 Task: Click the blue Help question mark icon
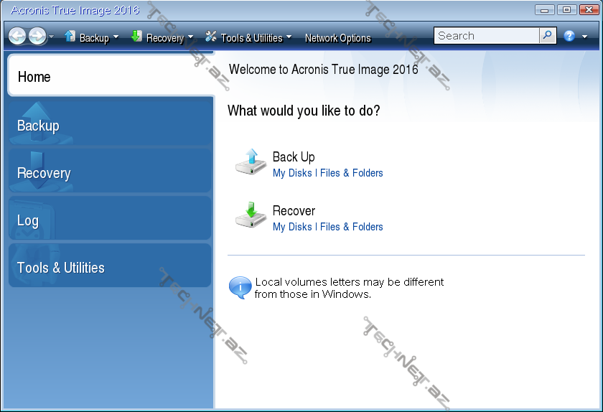tap(569, 36)
